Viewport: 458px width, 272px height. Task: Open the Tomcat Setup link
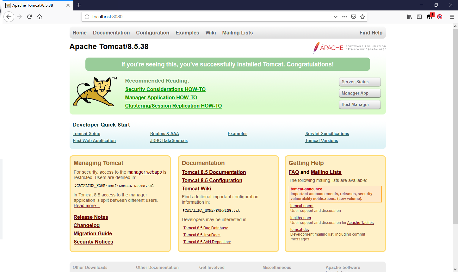click(86, 133)
